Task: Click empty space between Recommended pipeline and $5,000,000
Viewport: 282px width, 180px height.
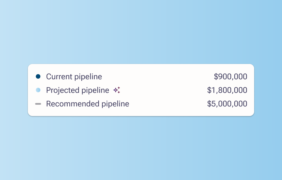Action: point(168,104)
